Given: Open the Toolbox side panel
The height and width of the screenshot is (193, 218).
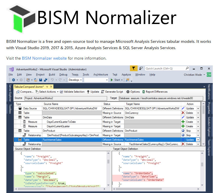Looking at the screenshot, I should pyautogui.click(x=10, y=109).
